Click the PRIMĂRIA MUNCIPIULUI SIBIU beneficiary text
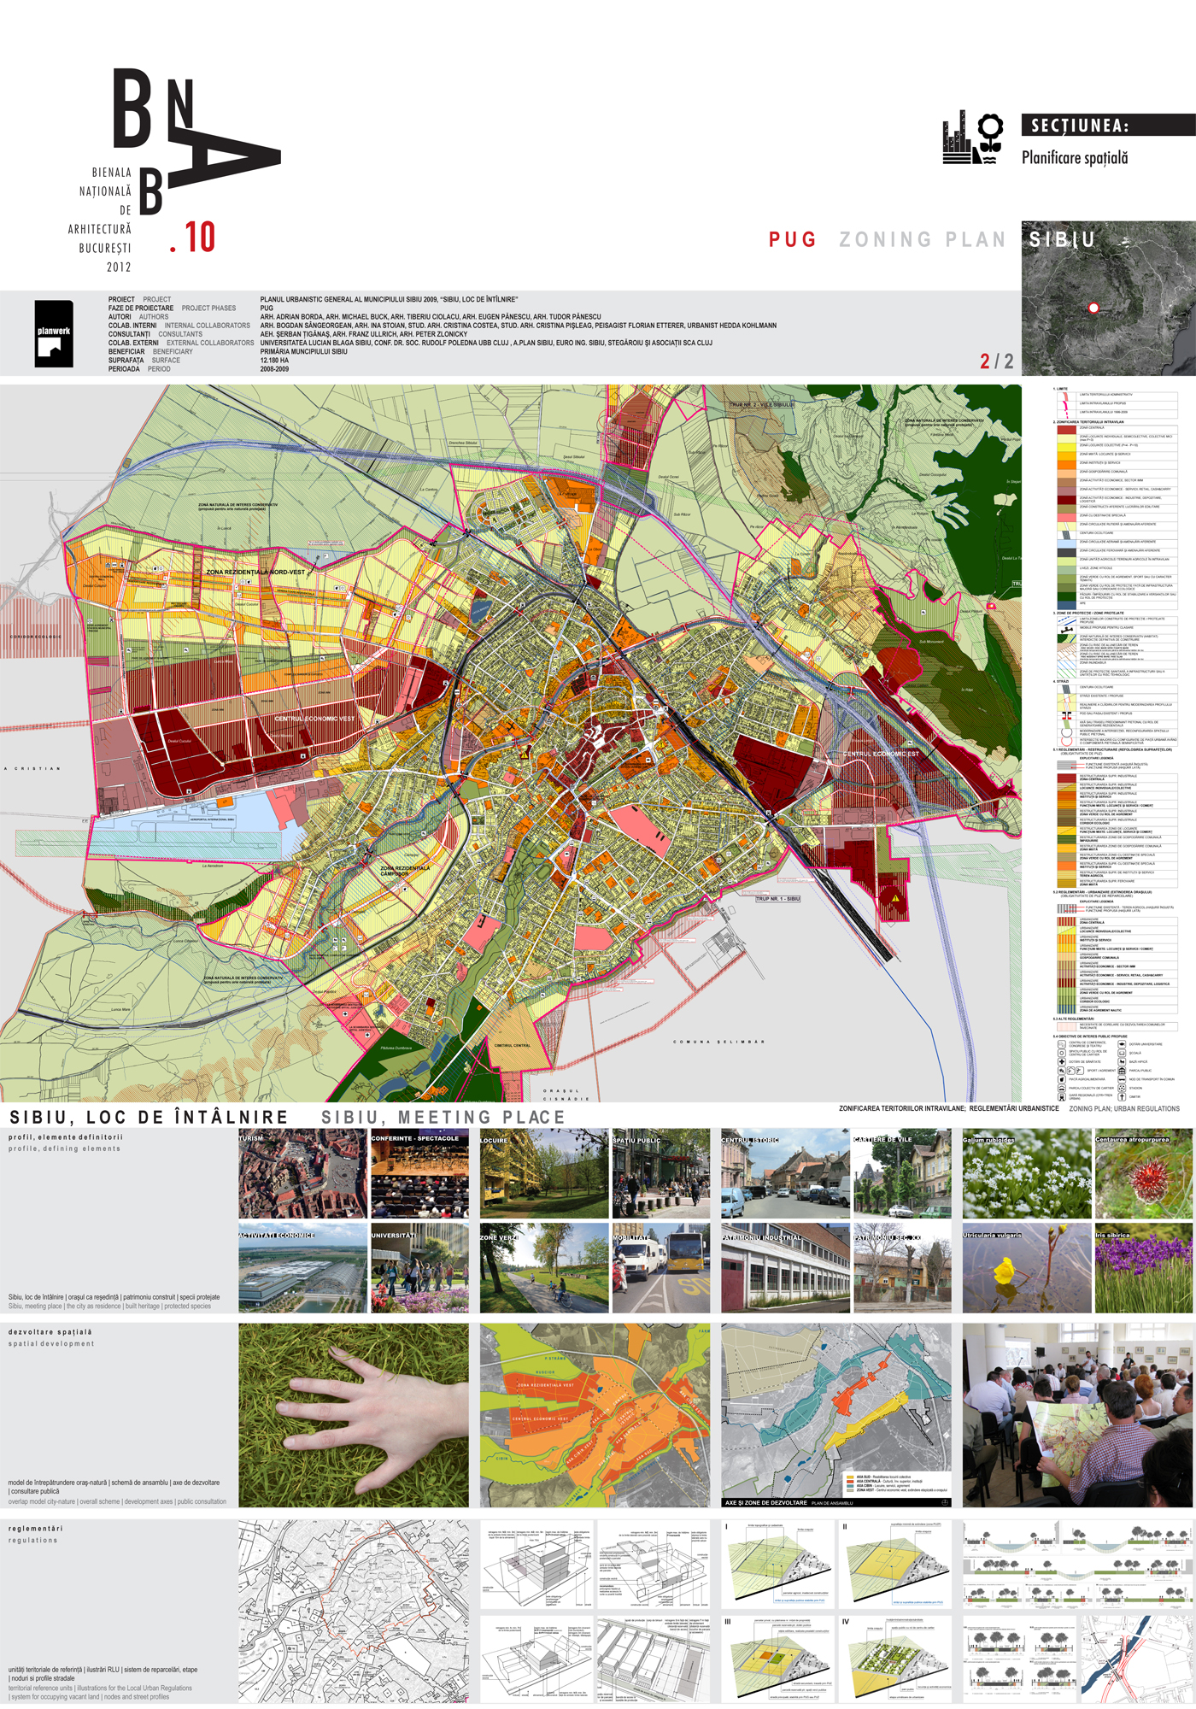This screenshot has width=1196, height=1709. 304,351
